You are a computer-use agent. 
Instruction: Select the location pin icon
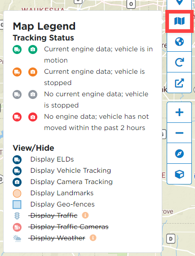pos(179,2)
